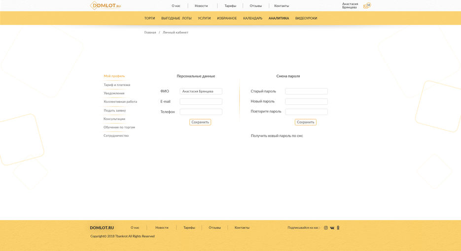This screenshot has height=251, width=461.
Task: Focus the ФИО input field
Action: tap(201, 92)
